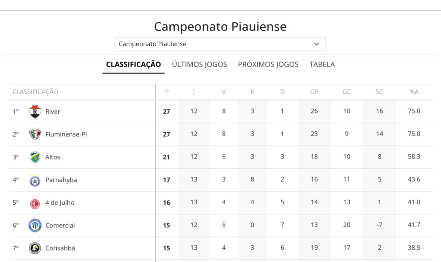
Task: Click the %A percentage column header
Action: pyautogui.click(x=414, y=92)
